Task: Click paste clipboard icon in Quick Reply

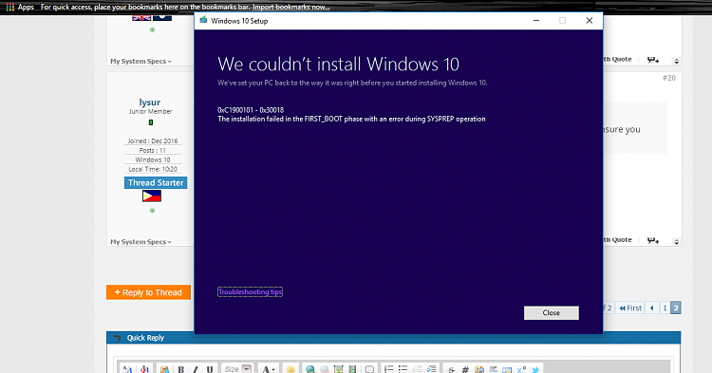Action: 164,369
